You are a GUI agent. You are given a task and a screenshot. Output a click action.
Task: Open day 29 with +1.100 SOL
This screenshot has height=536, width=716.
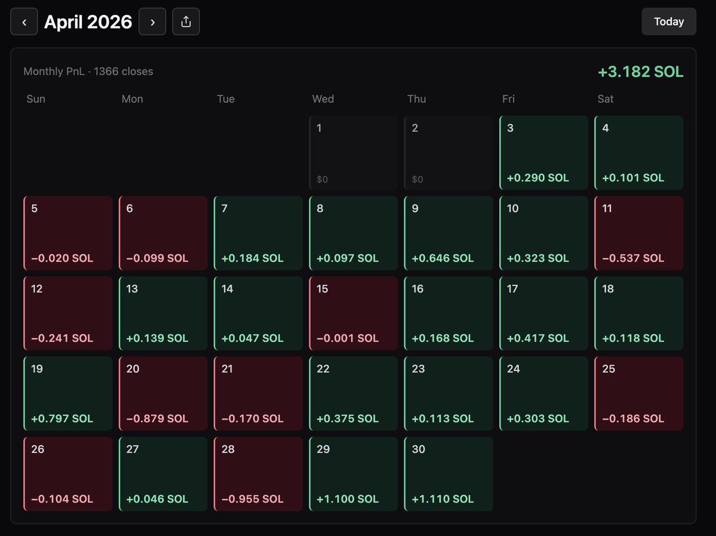354,474
